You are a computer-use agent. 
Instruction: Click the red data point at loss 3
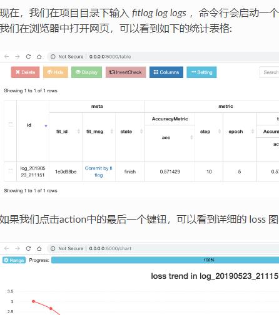click(34, 301)
